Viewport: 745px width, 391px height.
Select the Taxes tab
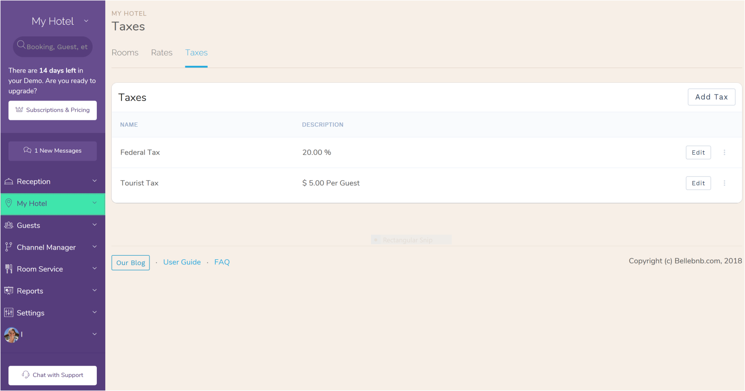[x=196, y=53]
